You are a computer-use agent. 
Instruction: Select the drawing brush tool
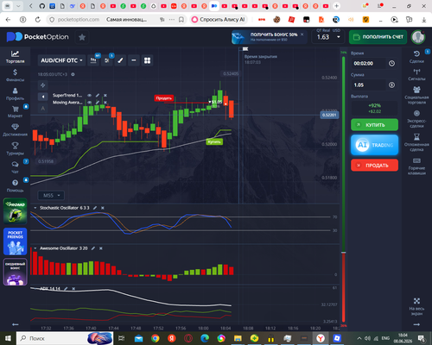[120, 60]
